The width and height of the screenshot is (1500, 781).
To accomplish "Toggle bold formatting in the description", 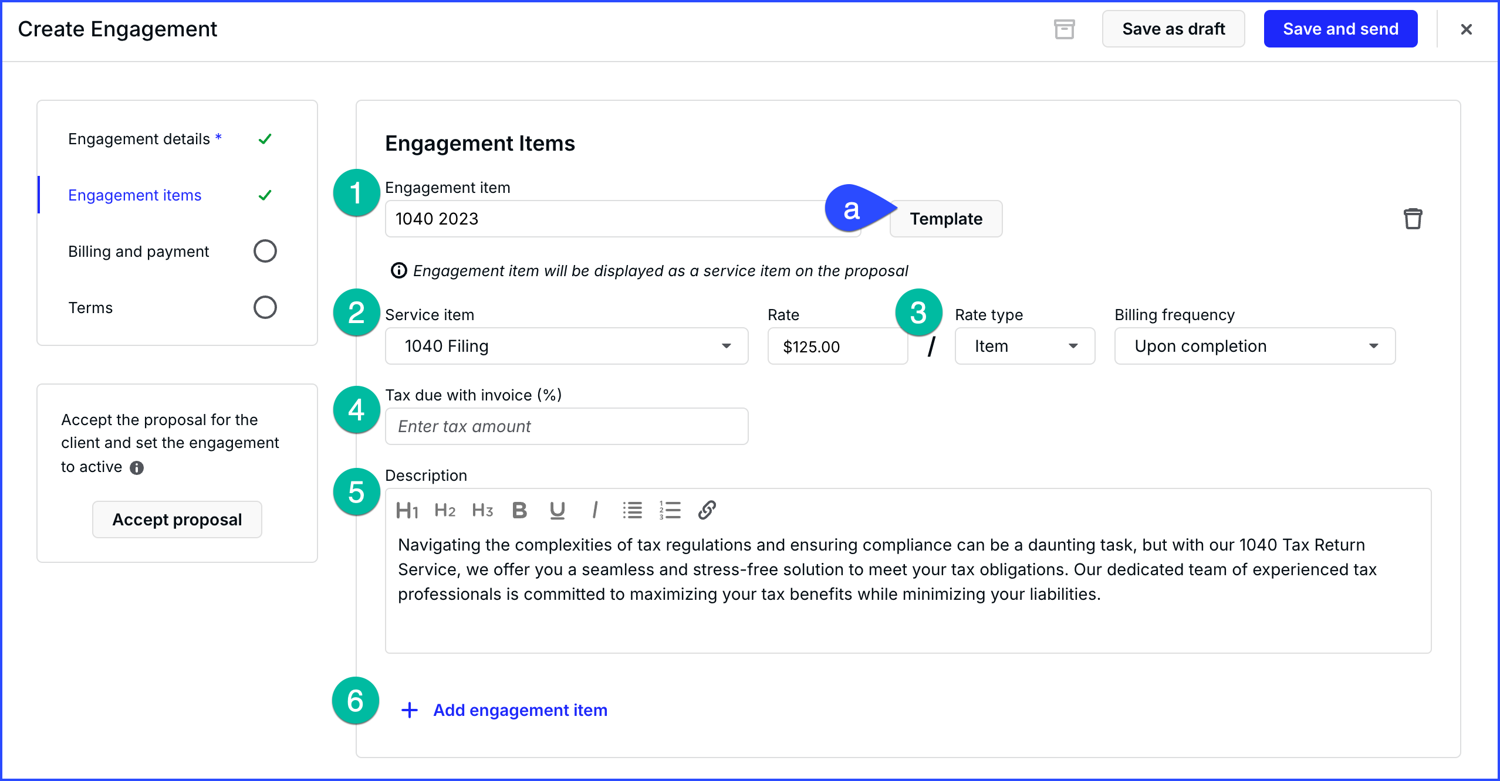I will [519, 510].
